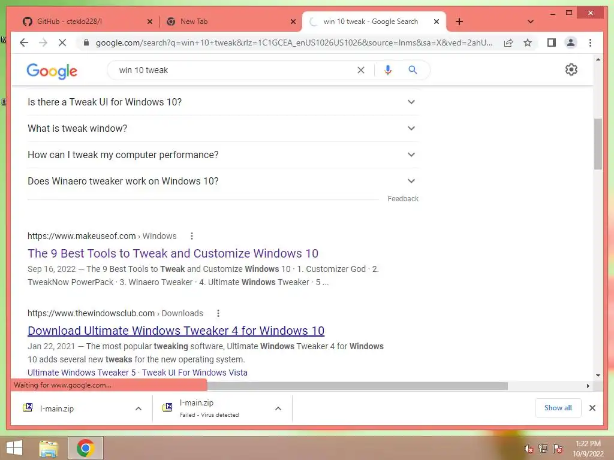
Task: Click the muted volume tray icon
Action: point(529,449)
